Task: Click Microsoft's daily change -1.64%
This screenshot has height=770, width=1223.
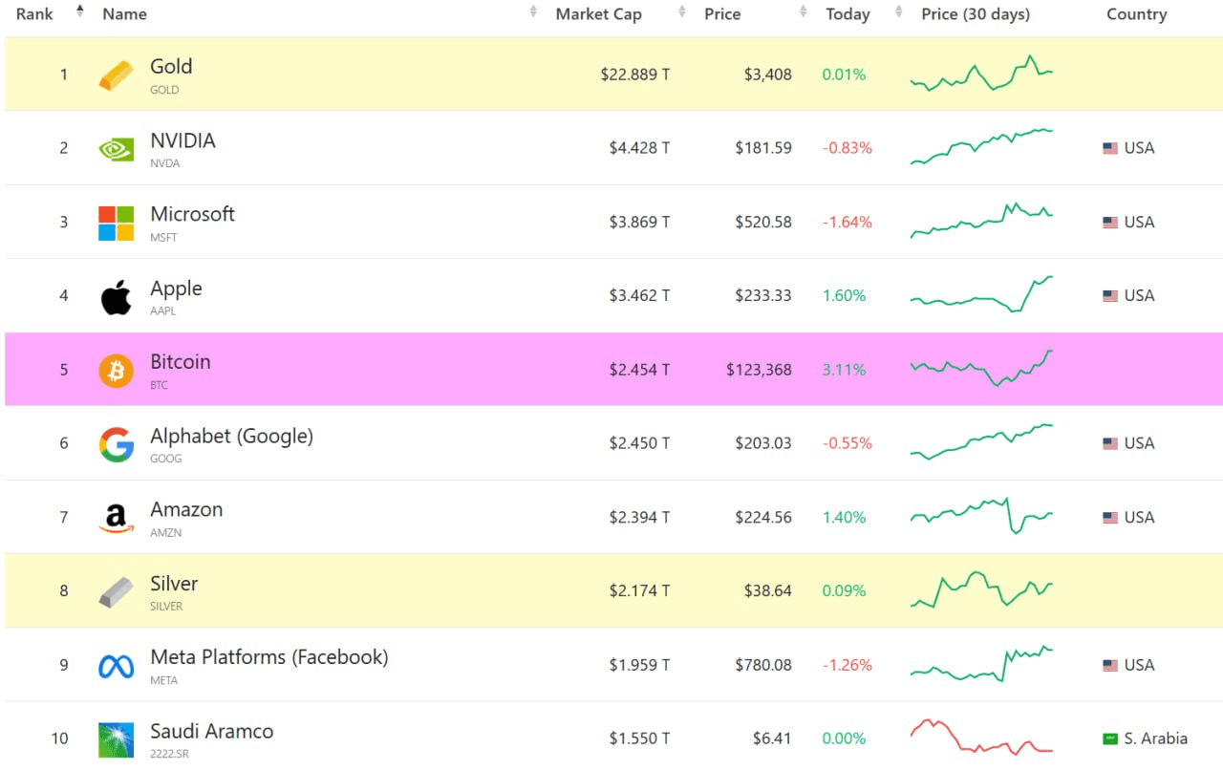Action: 848,222
